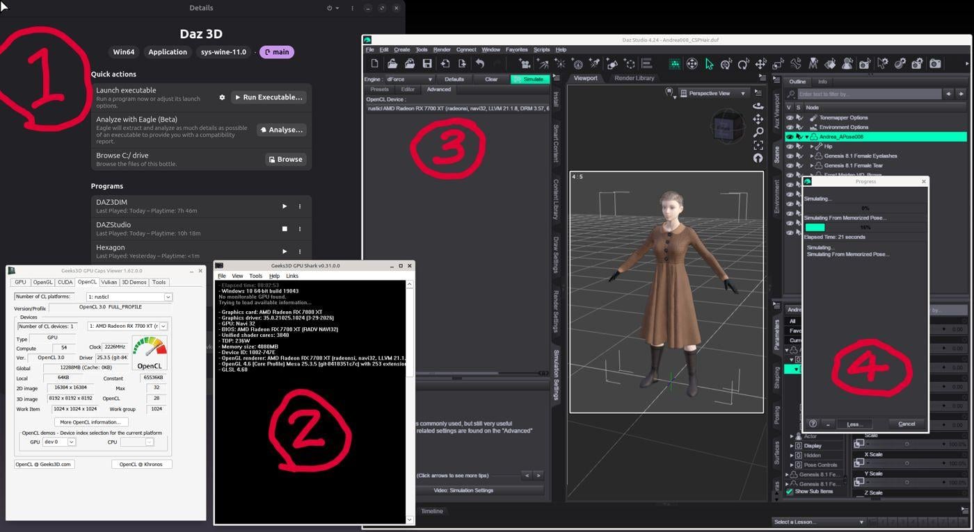Image resolution: width=974 pixels, height=532 pixels.
Task: Open the Tools menu in GPU Shark
Action: (x=256, y=276)
